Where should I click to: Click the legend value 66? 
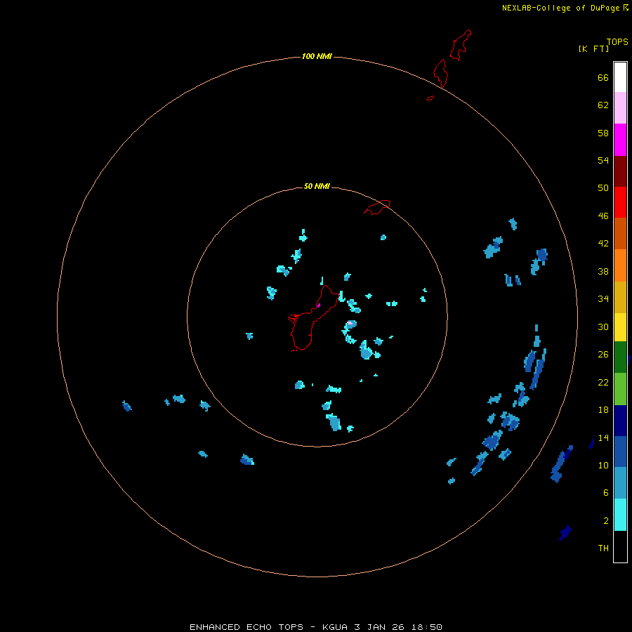click(603, 78)
